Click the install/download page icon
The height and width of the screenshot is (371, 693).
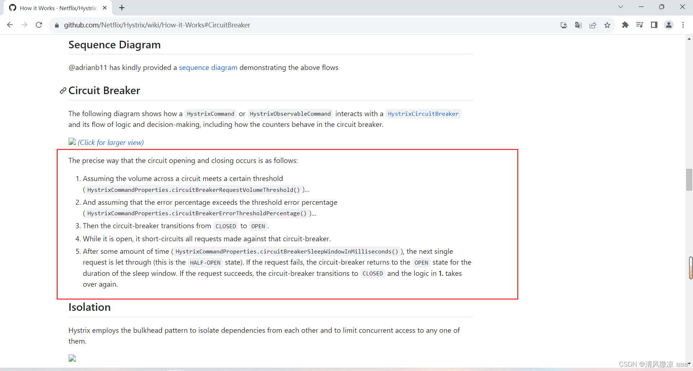pos(564,25)
